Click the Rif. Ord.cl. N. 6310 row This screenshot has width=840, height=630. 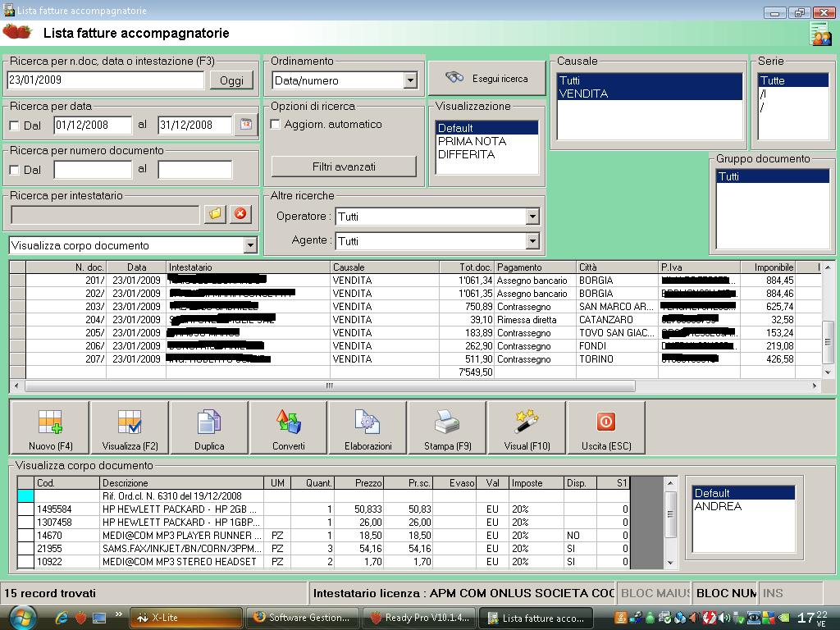[323, 496]
